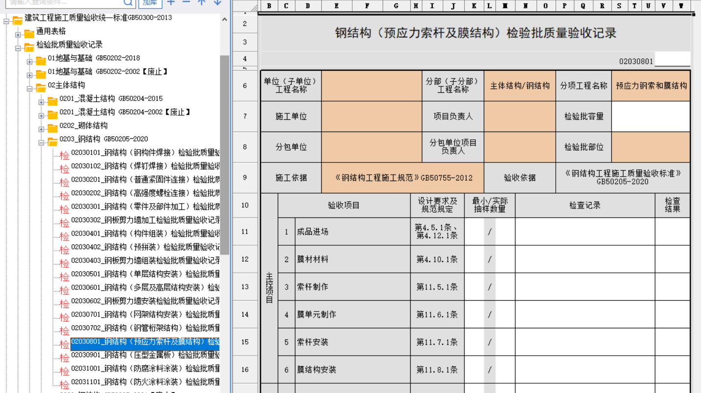Open 02030901 压型金属板 record in tree
The width and height of the screenshot is (701, 393).
pos(145,355)
